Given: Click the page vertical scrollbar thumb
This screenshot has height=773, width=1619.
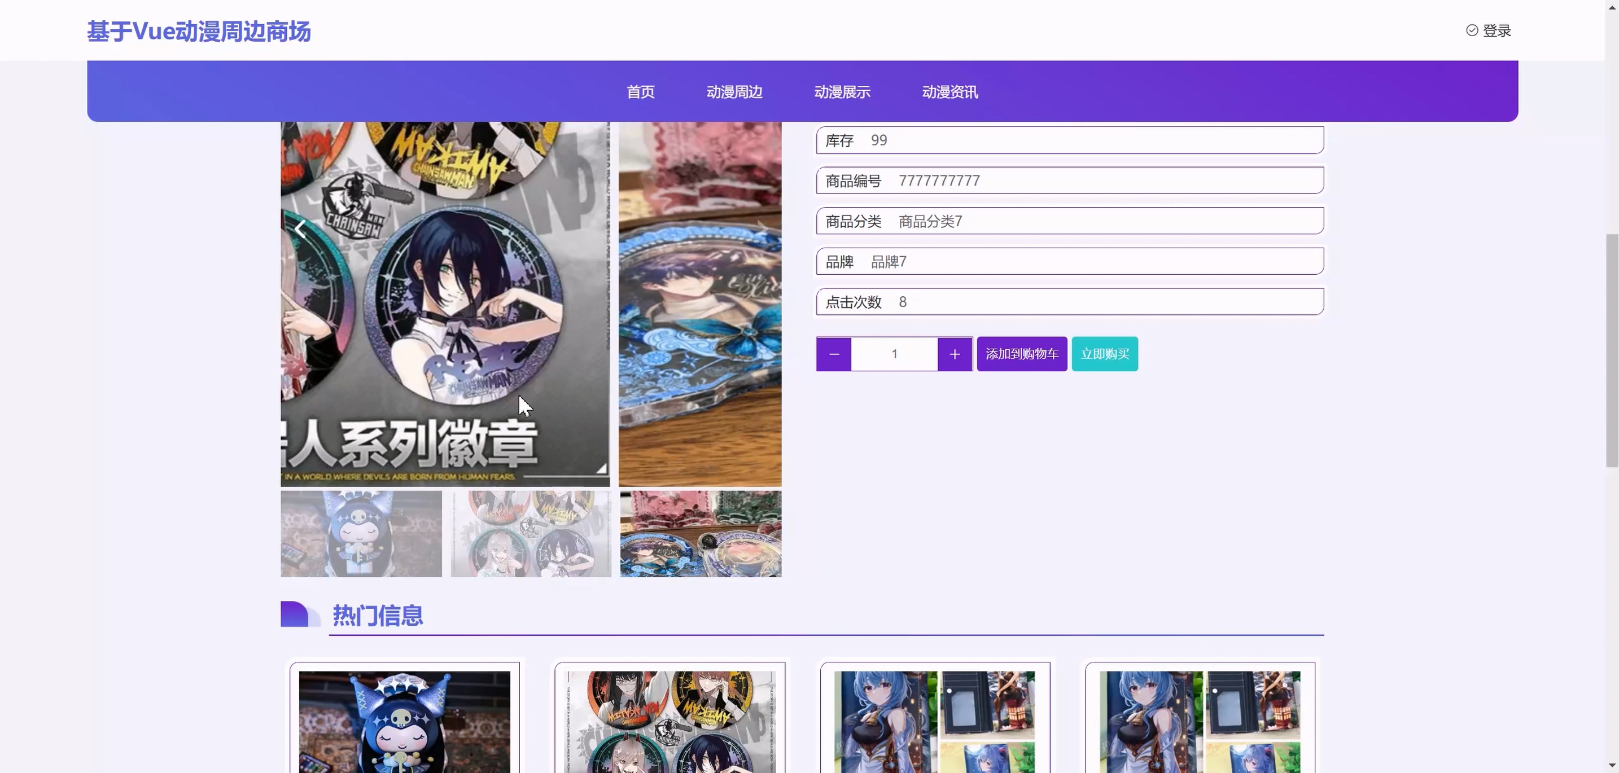Looking at the screenshot, I should 1612,350.
